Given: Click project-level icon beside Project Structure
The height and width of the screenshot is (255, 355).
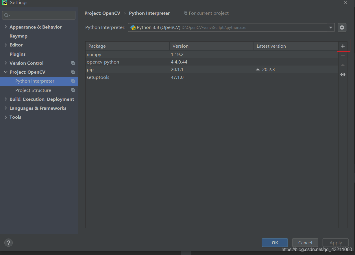Looking at the screenshot, I should coord(73,90).
